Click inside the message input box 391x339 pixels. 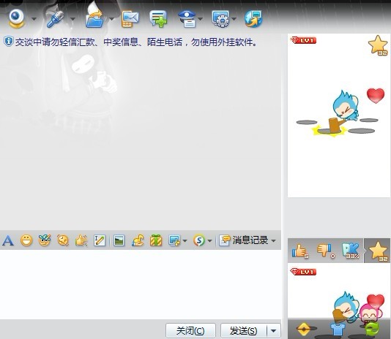click(x=141, y=284)
